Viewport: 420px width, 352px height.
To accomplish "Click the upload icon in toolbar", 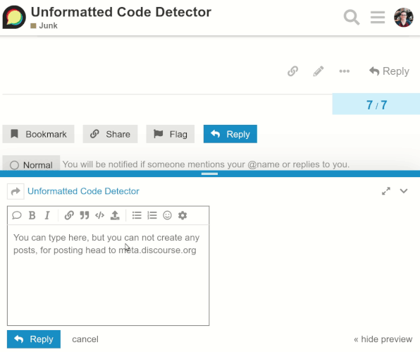I will tap(115, 215).
